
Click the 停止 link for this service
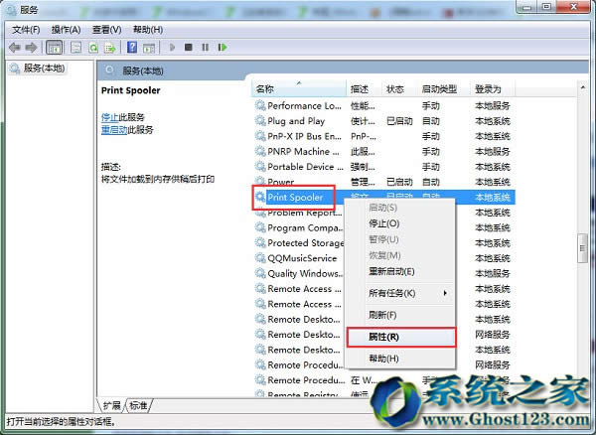click(x=110, y=117)
